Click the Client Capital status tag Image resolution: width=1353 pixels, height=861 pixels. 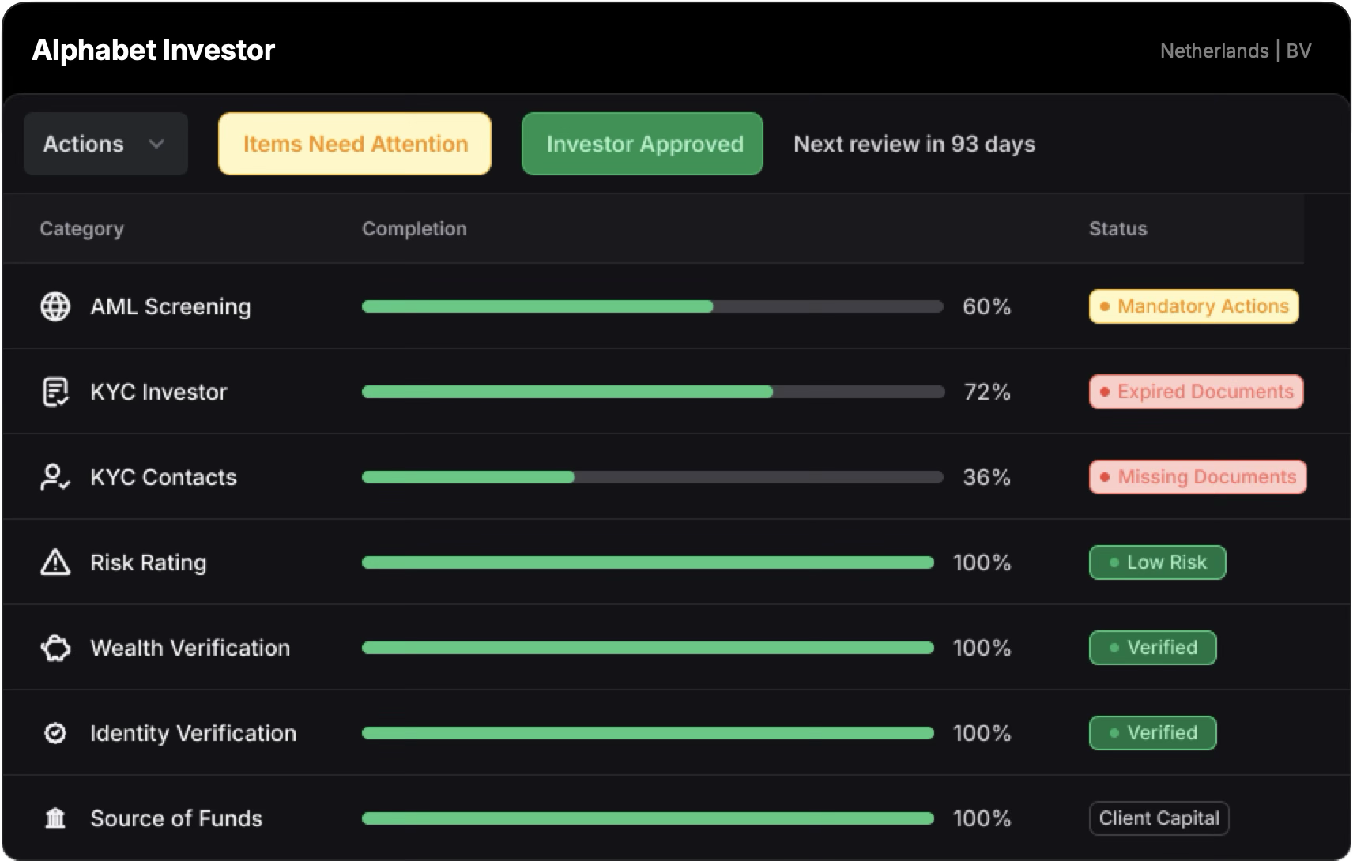pyautogui.click(x=1159, y=818)
